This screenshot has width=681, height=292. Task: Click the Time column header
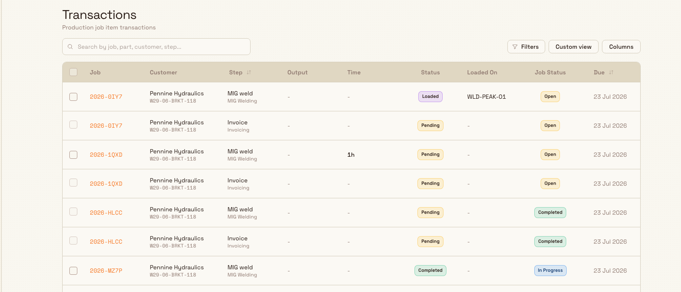[354, 72]
